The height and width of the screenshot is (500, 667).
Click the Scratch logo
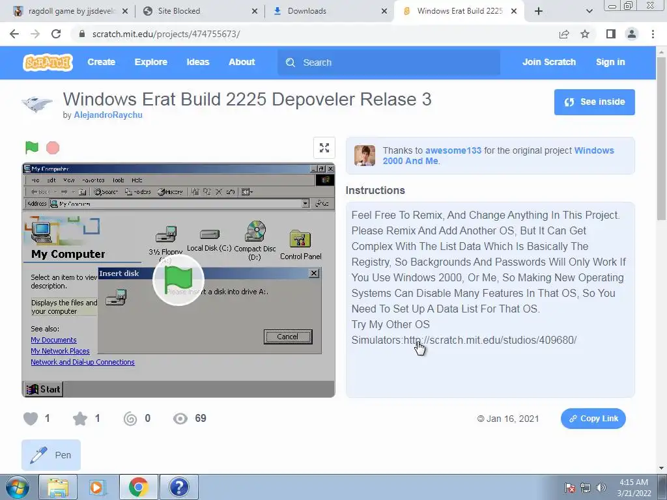click(48, 62)
